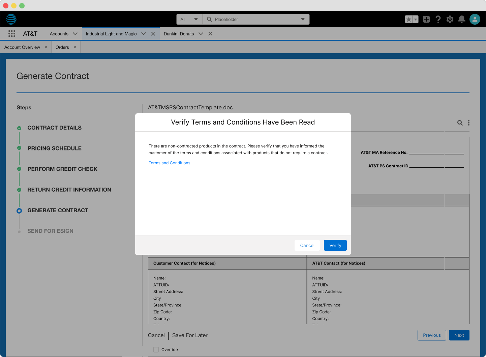This screenshot has height=357, width=486.
Task: Click Cancel in the verify dialog
Action: [307, 245]
